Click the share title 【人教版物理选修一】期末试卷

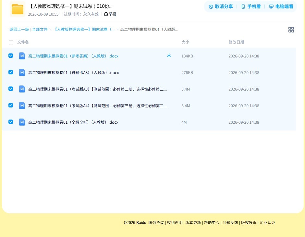(x=71, y=6)
